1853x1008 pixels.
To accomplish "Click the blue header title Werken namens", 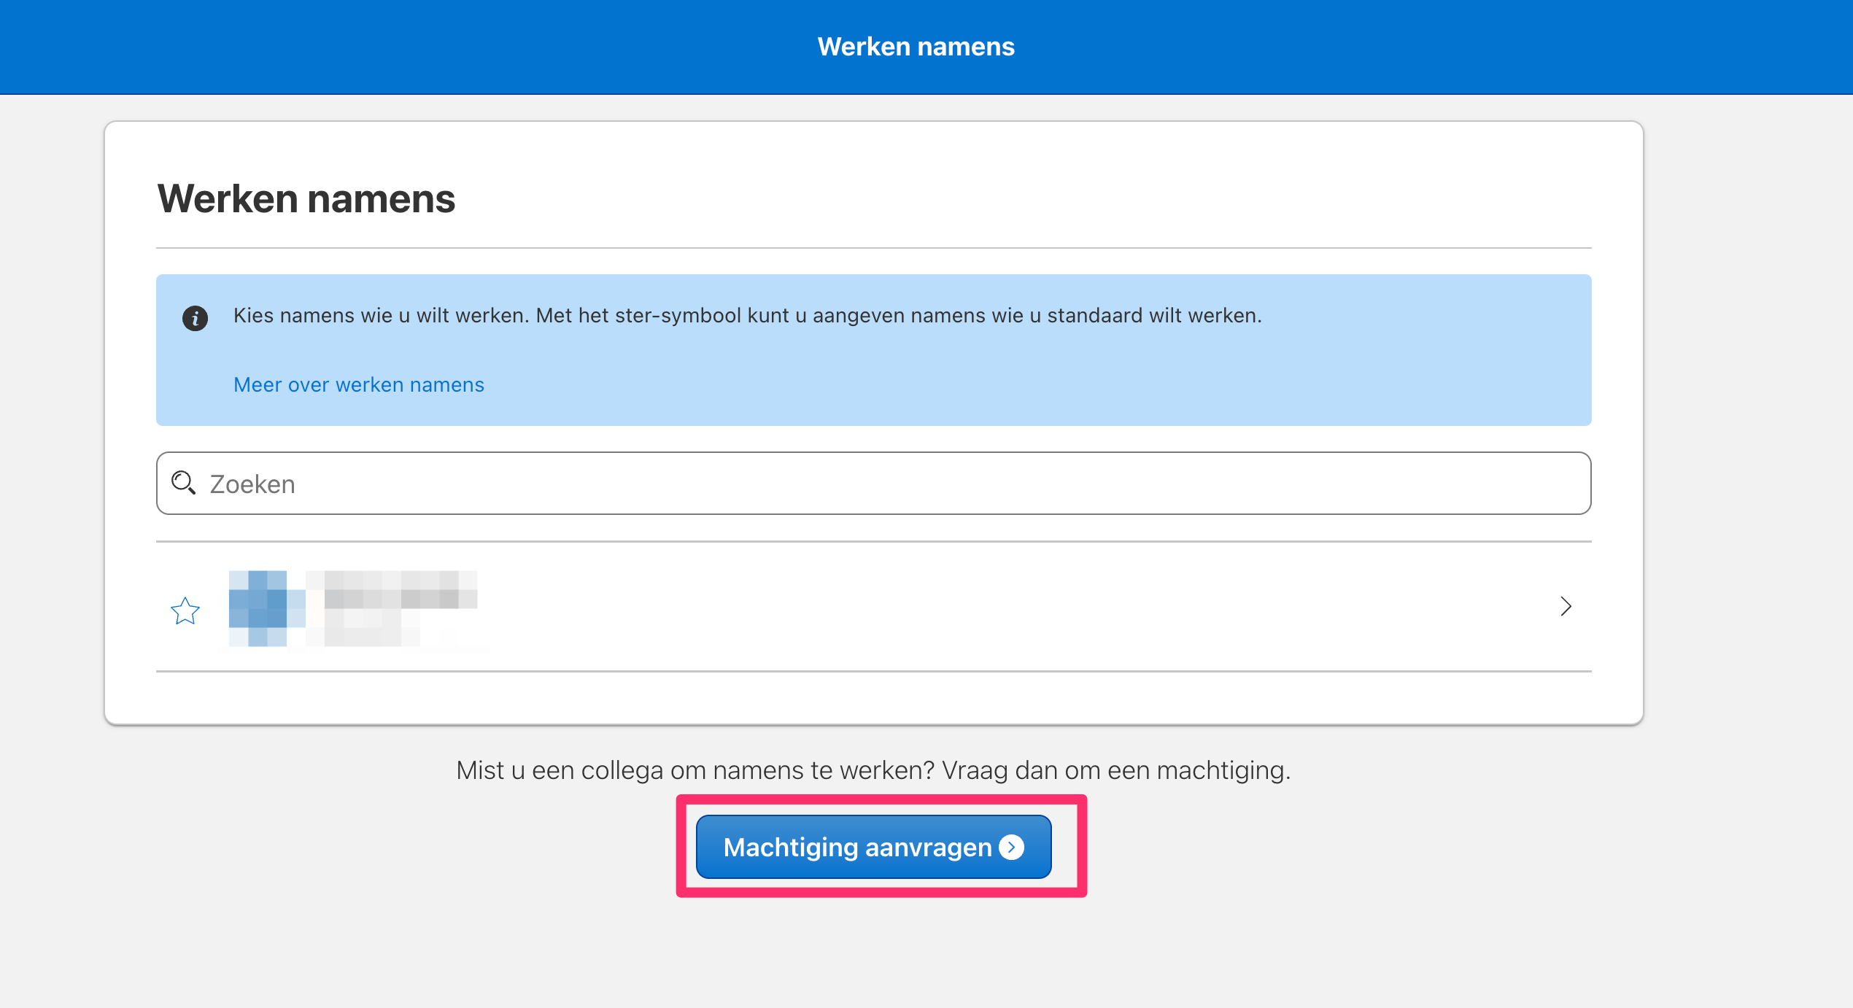I will [x=916, y=47].
